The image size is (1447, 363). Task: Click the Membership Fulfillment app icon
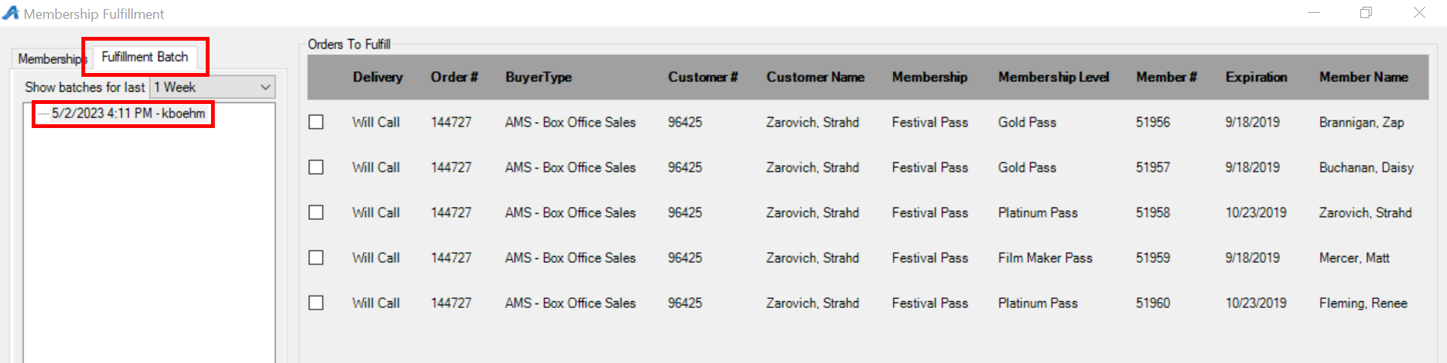11,13
